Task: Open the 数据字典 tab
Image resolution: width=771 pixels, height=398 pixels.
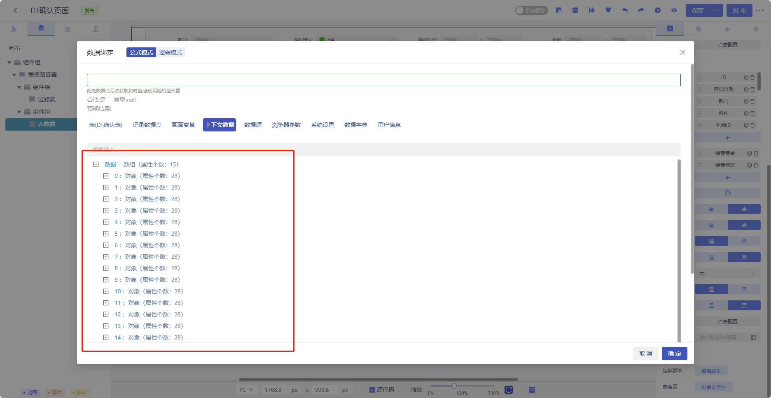Action: point(356,125)
